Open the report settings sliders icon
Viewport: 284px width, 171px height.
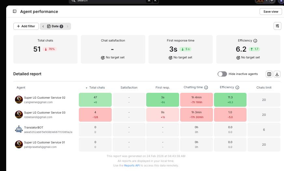point(277,26)
